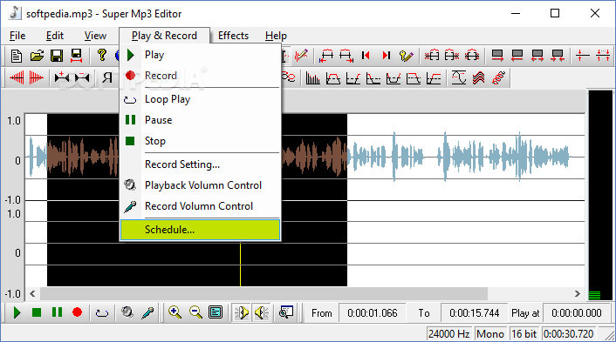Viewport: 616px width, 342px height.
Task: Click the loop arrow icon in the bottom toolbar
Action: point(102,312)
